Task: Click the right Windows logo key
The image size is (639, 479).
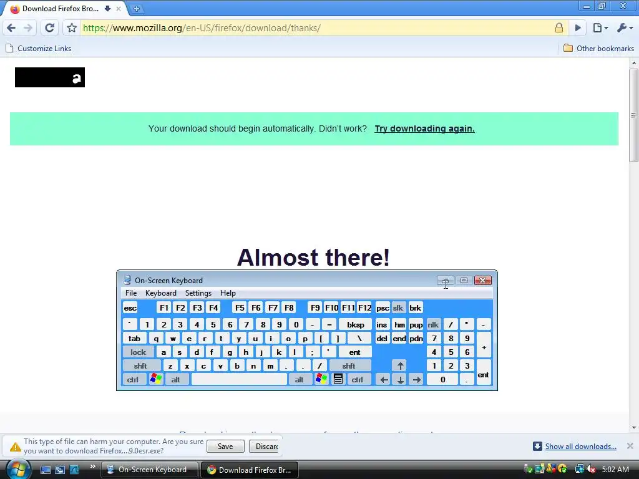Action: tap(321, 380)
